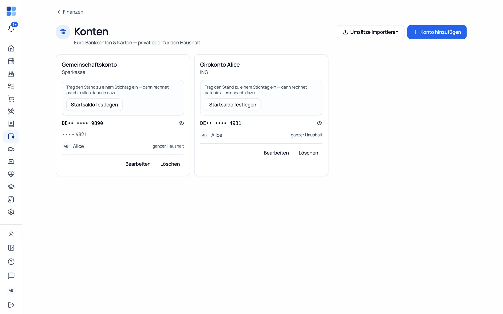Click Umsätze importieren button
This screenshot has width=503, height=314.
click(x=370, y=32)
